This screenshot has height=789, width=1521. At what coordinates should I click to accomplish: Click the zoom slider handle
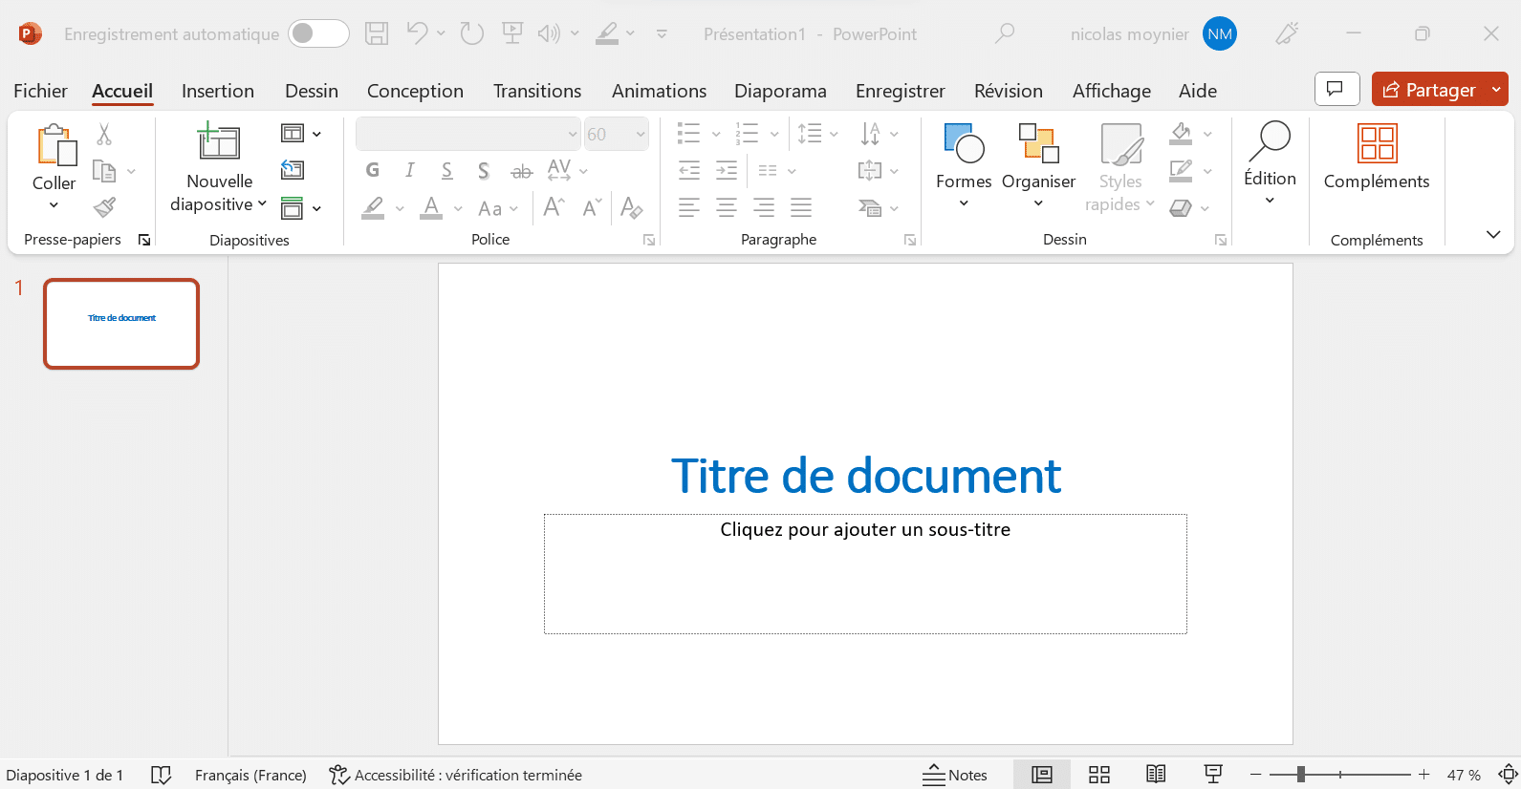(x=1300, y=775)
